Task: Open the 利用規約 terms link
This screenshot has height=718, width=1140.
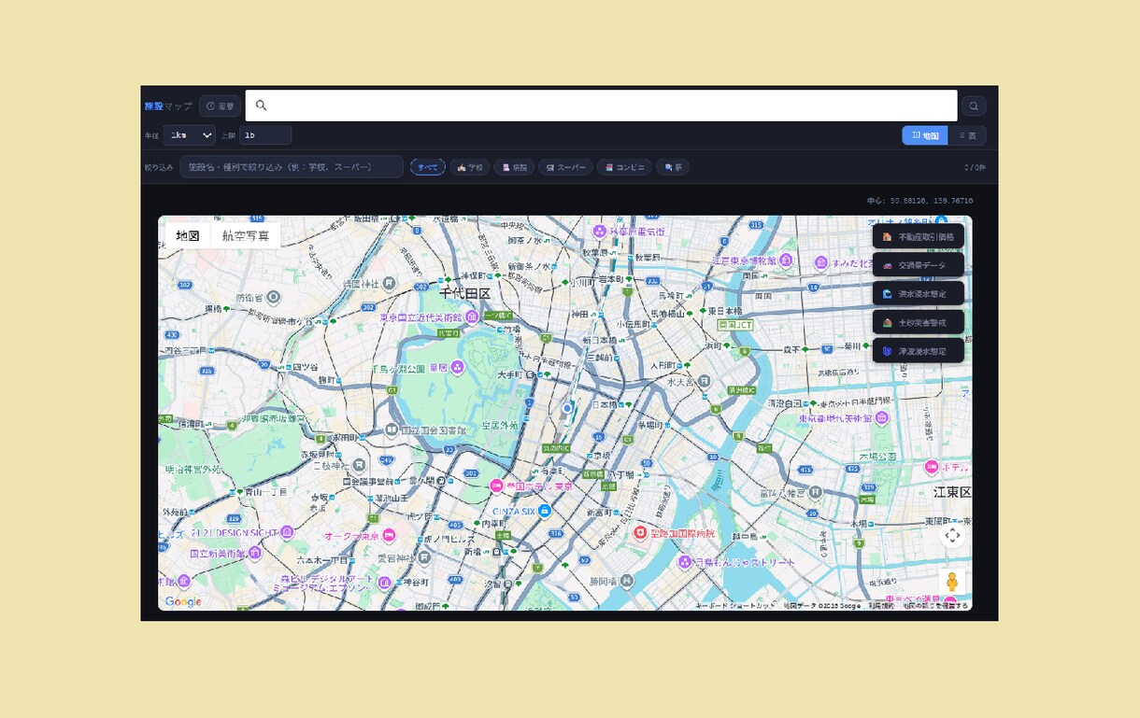Action: [880, 606]
